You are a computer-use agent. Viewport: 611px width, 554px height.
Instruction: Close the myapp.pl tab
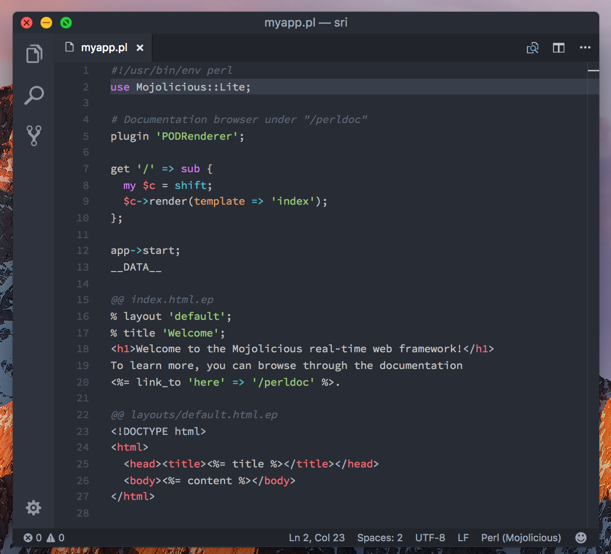point(140,48)
